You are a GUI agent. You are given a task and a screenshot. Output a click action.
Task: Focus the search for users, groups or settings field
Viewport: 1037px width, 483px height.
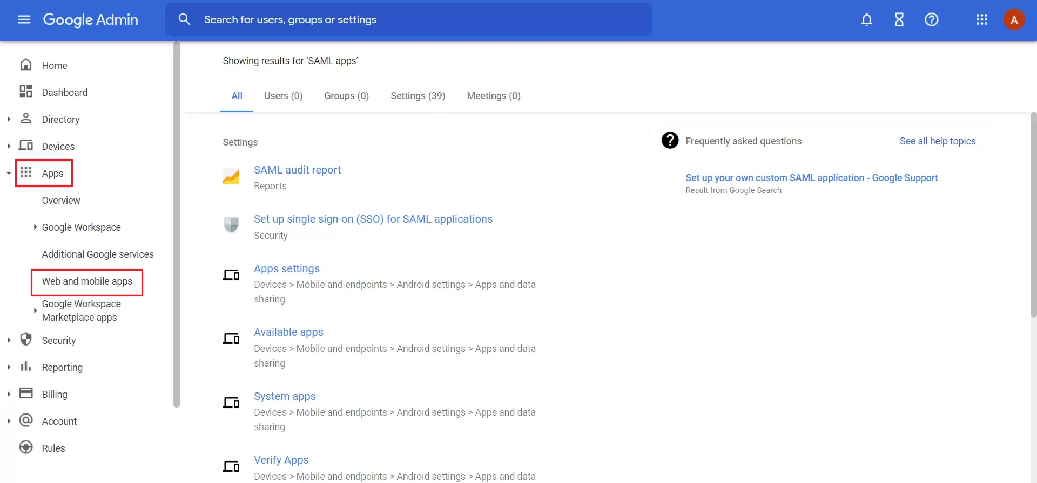point(408,19)
